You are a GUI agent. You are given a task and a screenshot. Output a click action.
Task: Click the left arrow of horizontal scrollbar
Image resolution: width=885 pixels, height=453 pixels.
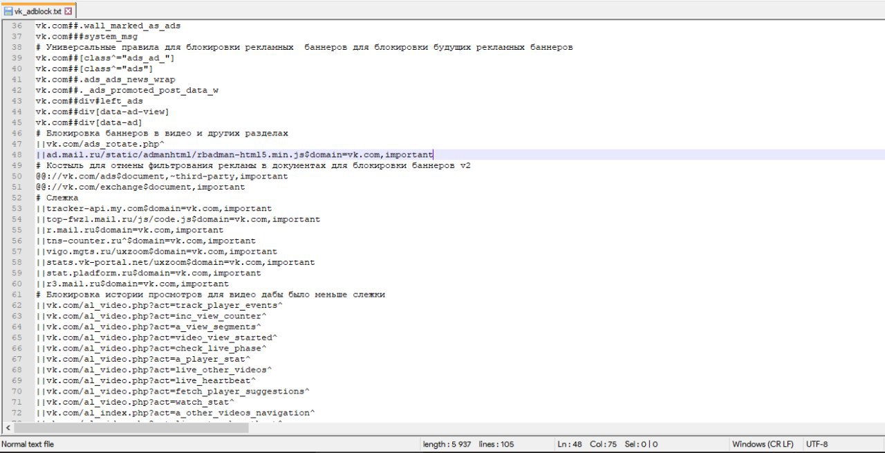click(7, 428)
